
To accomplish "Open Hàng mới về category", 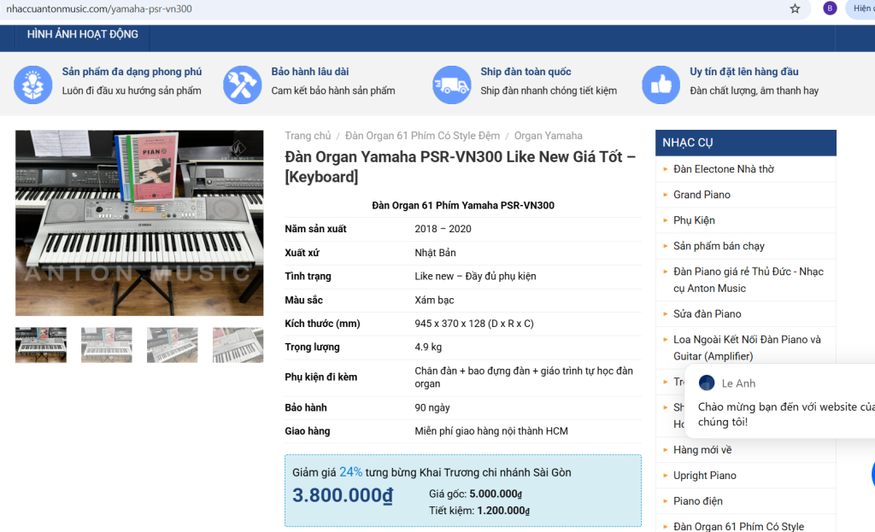I will coord(702,450).
